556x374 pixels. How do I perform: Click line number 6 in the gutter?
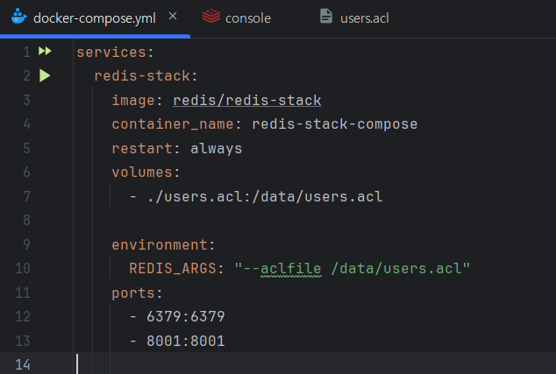point(26,173)
